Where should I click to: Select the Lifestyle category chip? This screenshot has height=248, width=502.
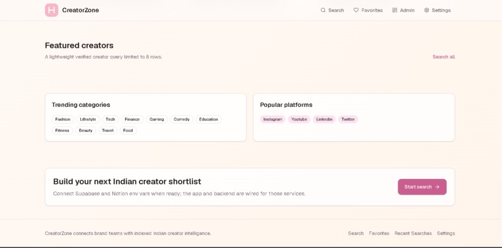[88, 119]
